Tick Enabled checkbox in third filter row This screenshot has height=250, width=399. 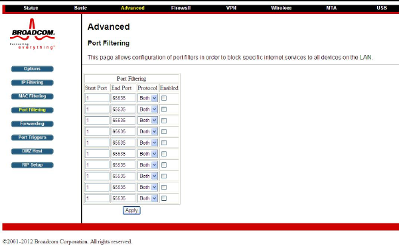164,121
